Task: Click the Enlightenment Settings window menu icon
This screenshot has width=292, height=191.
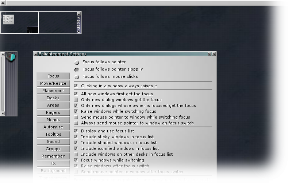Action: point(35,54)
